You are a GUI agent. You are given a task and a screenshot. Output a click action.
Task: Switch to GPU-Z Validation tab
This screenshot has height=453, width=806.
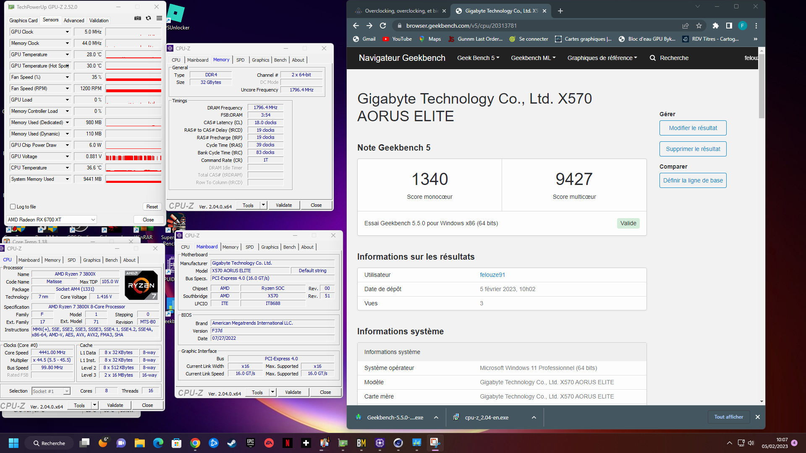[99, 20]
